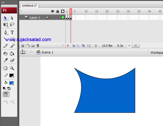Select the Brush tool
The image size is (163, 126).
pos(12,46)
